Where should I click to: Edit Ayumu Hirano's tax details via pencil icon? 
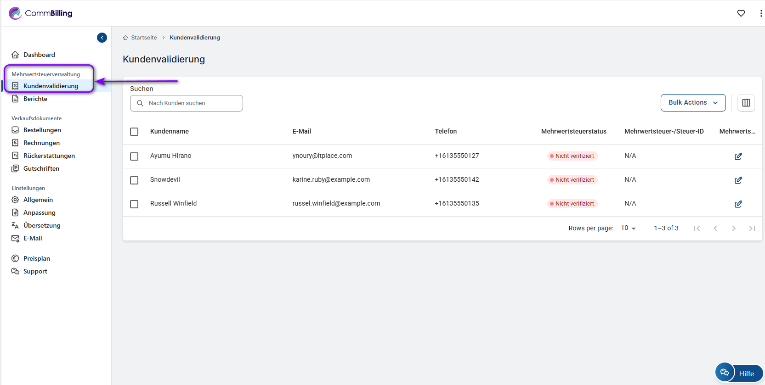click(738, 156)
